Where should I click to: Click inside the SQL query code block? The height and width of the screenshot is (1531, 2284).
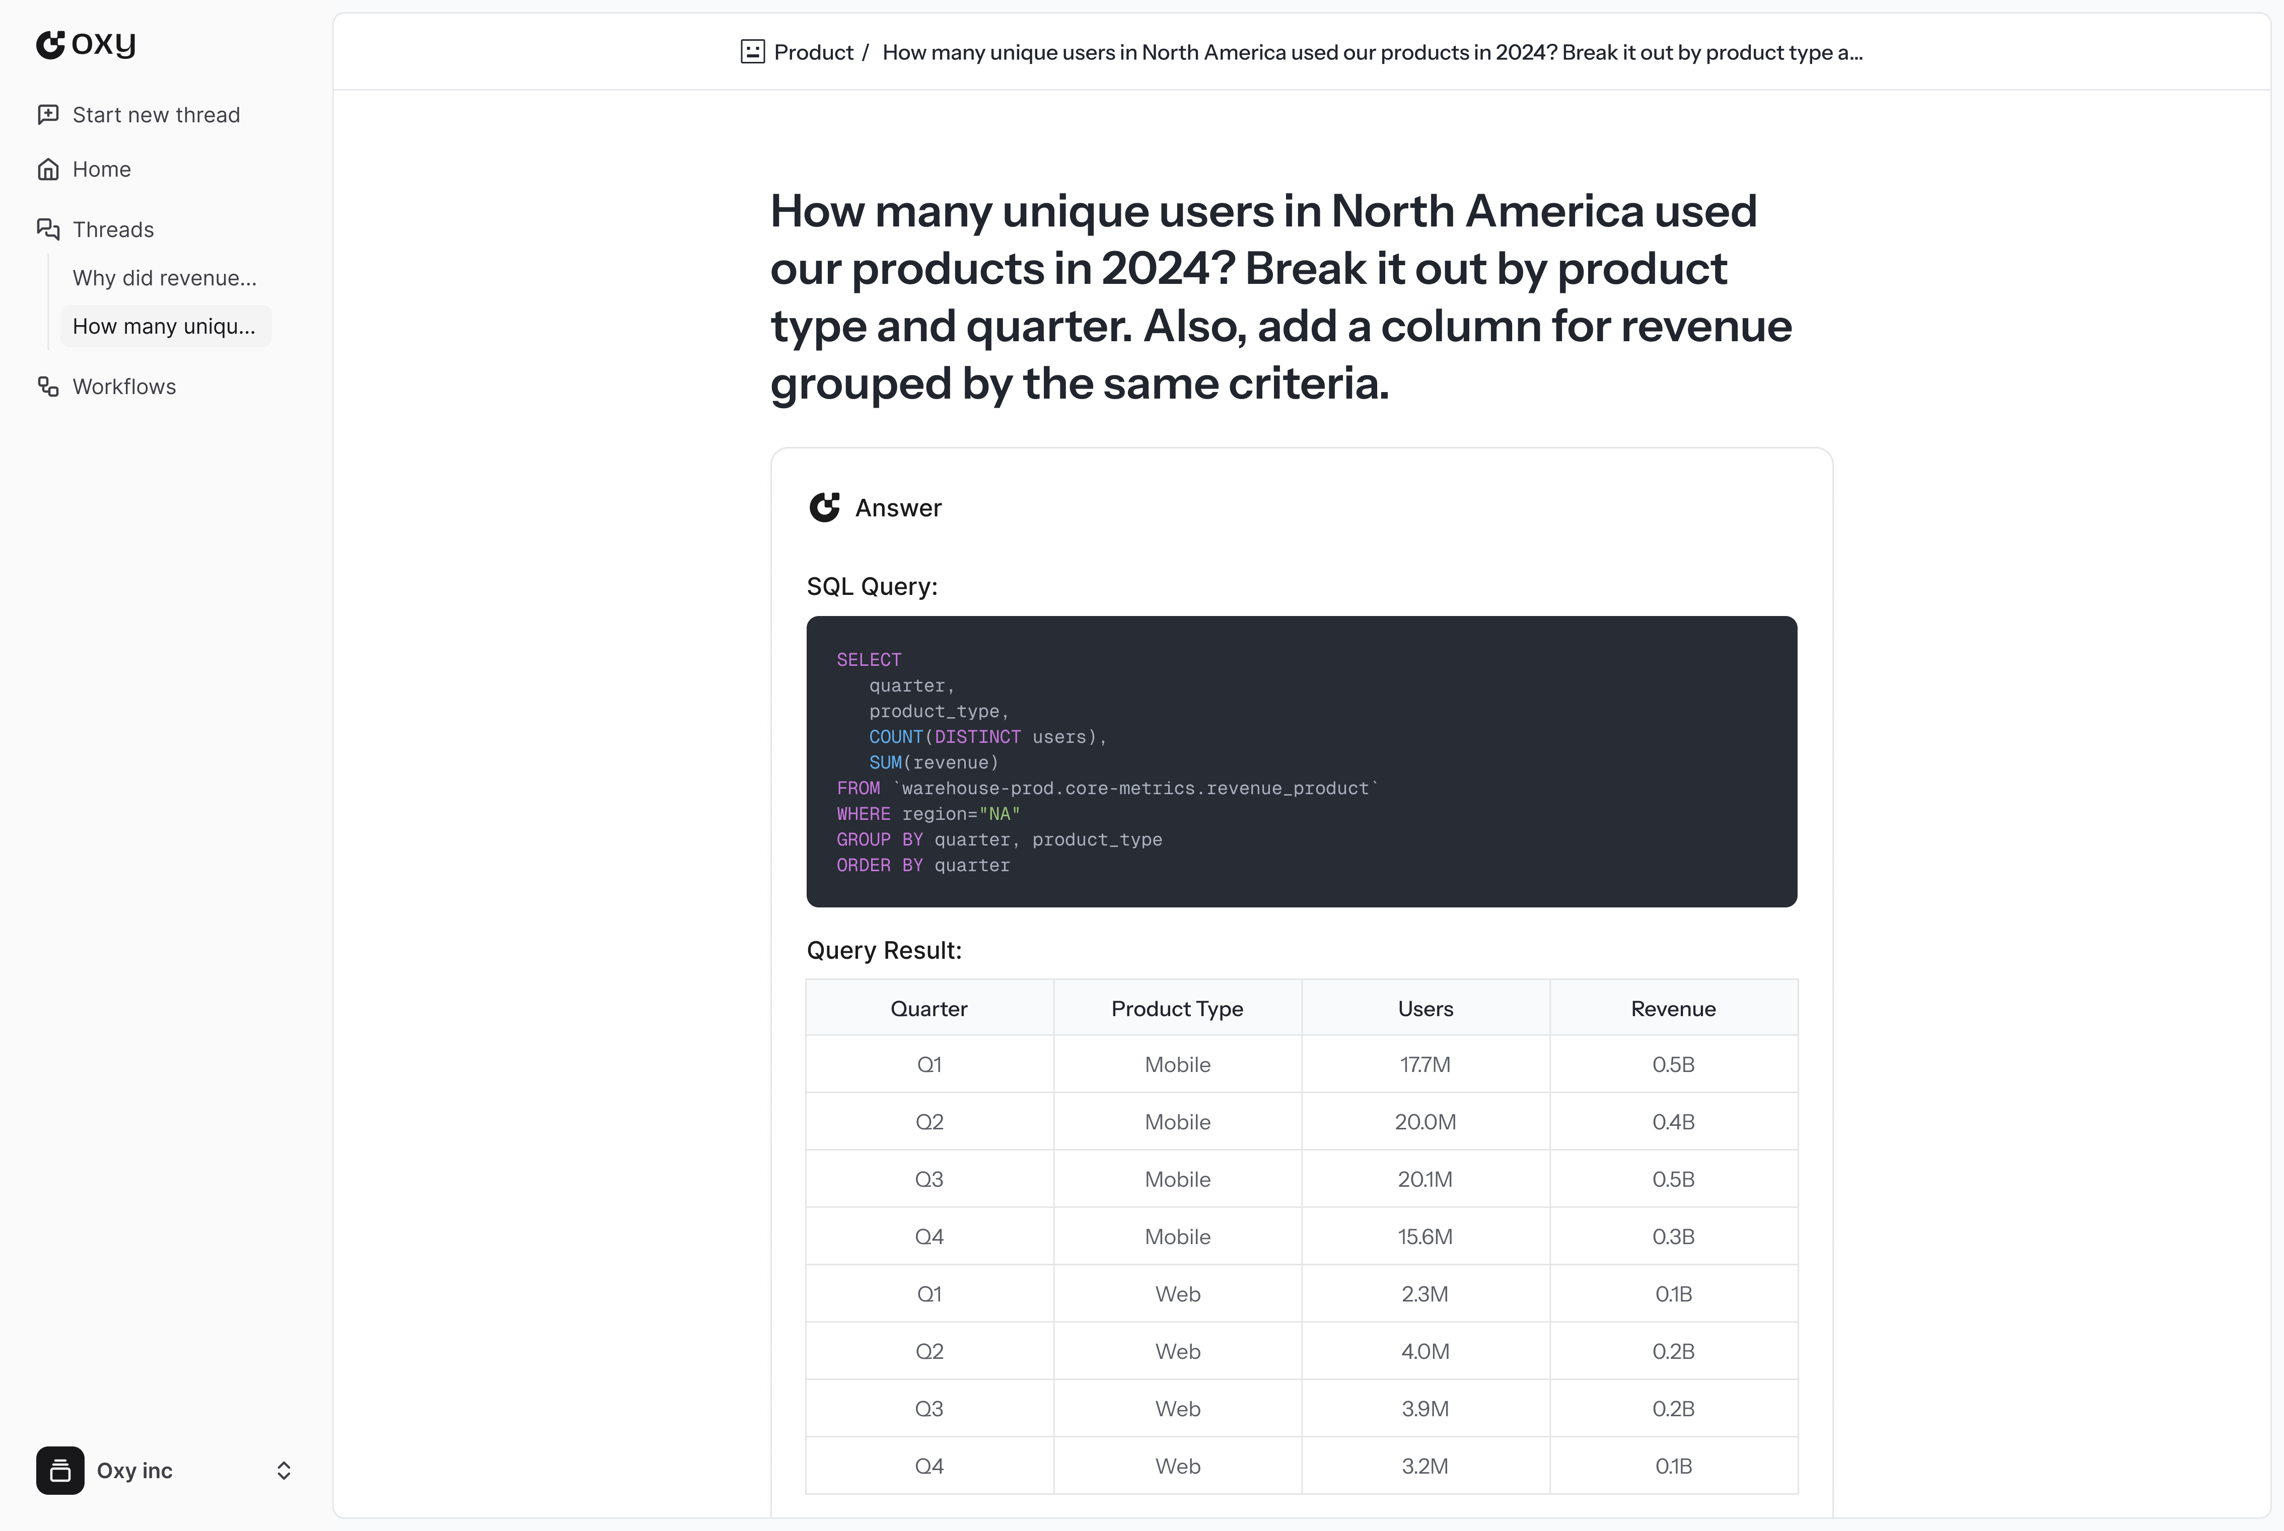point(1300,760)
